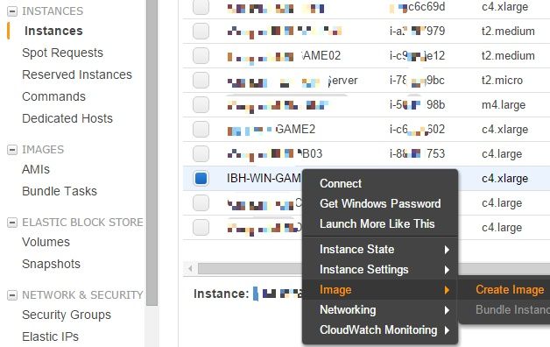Image resolution: width=550 pixels, height=347 pixels.
Task: Click t2.micro instance type cell
Action: [x=503, y=81]
